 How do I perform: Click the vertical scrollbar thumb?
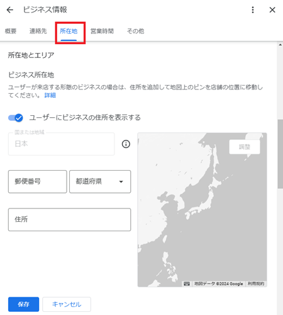point(280,154)
